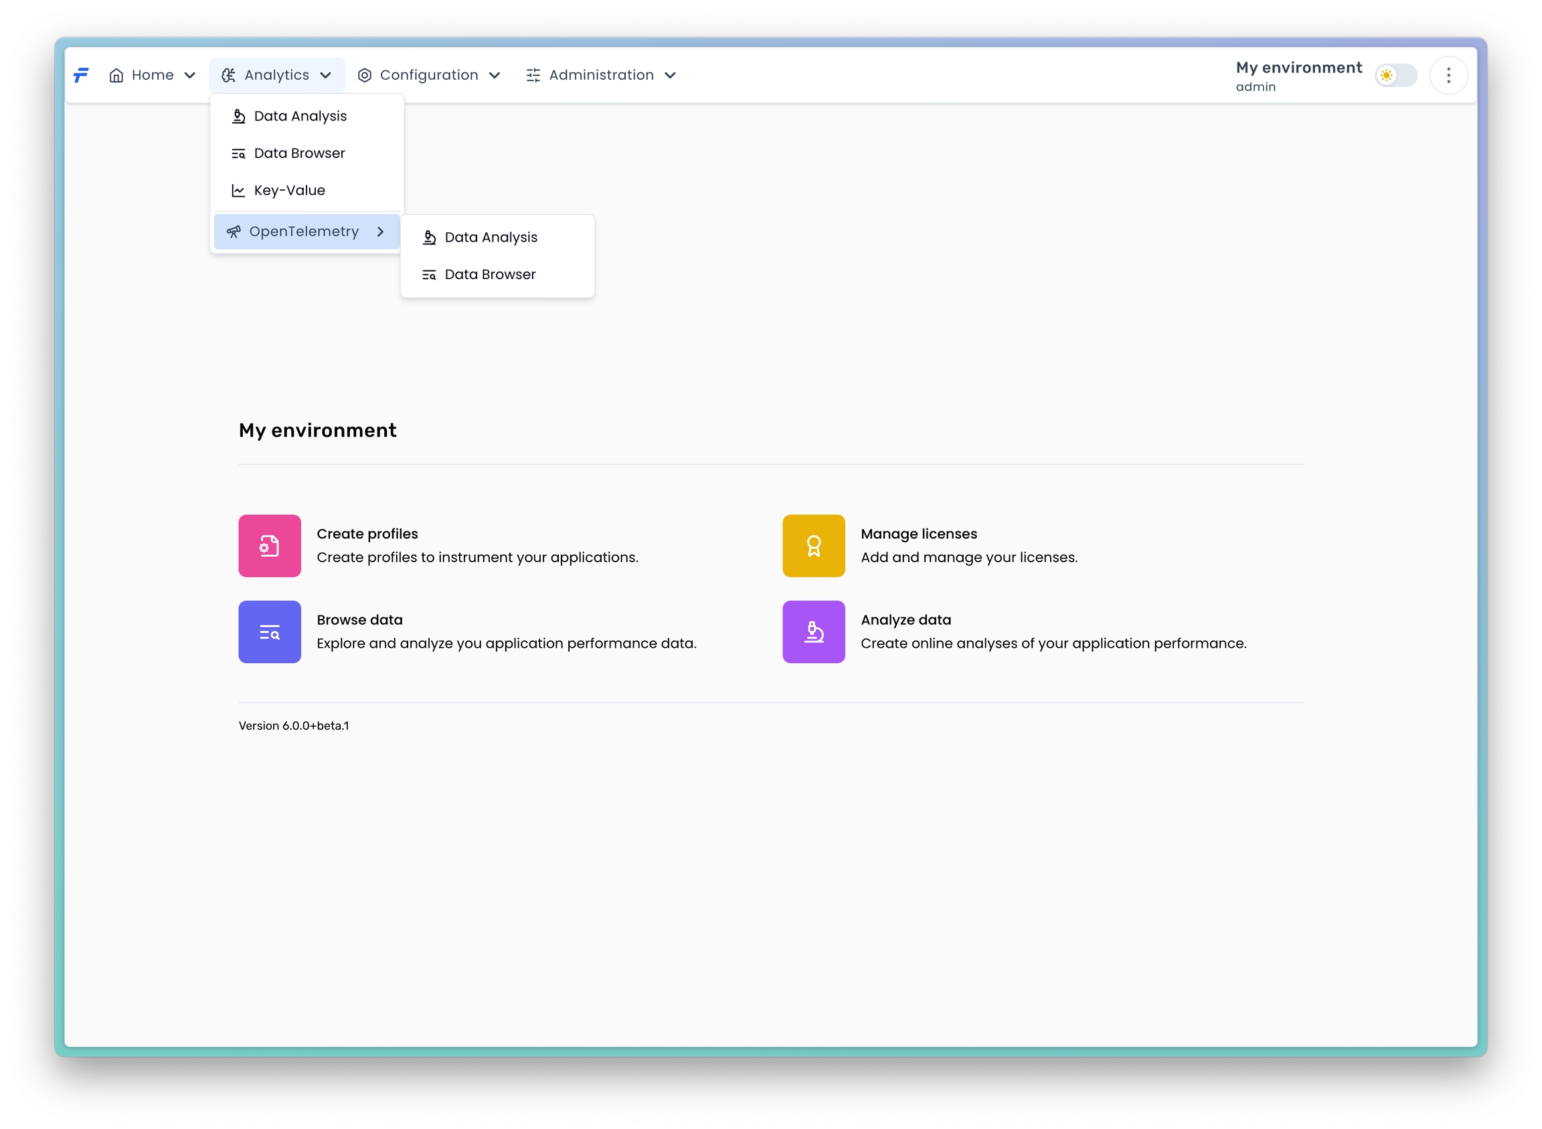Viewport: 1542px width, 1129px height.
Task: Click the blue Browse data icon tile
Action: 269,632
